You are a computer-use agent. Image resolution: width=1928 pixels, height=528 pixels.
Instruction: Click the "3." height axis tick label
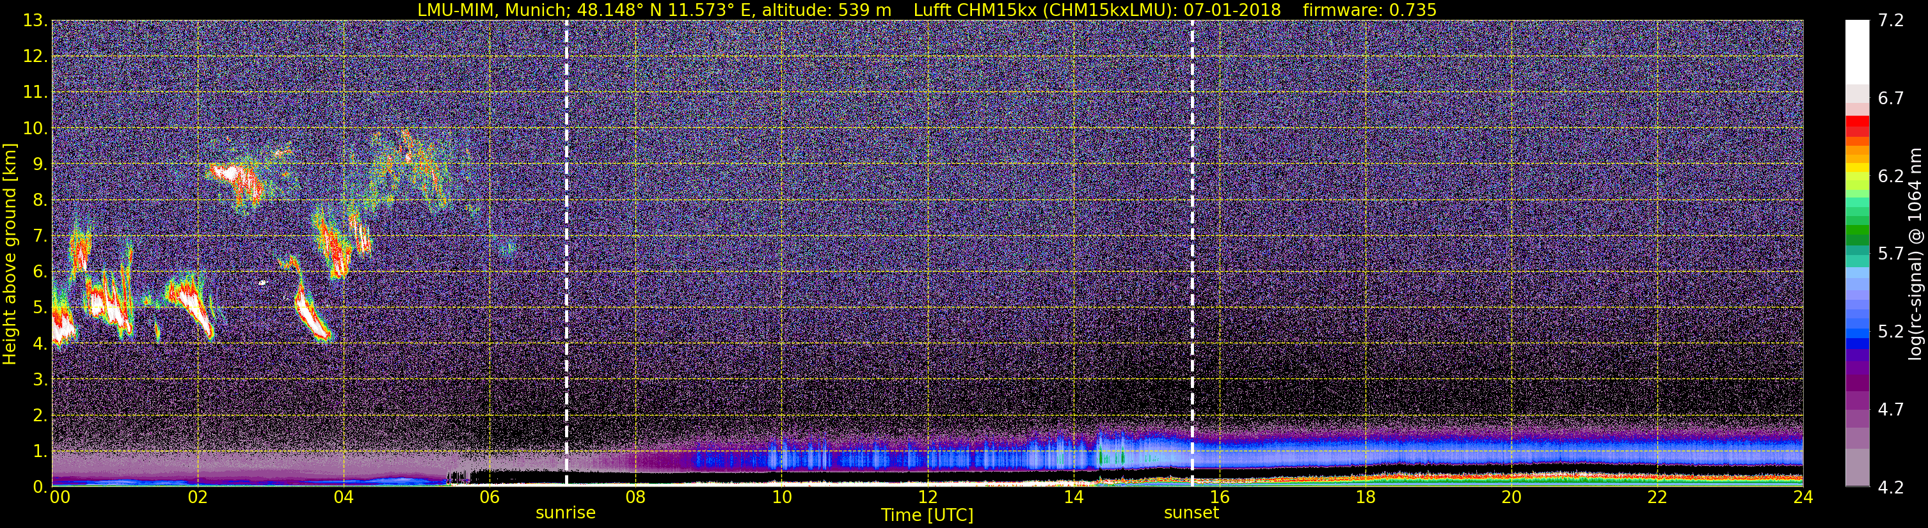(40, 379)
